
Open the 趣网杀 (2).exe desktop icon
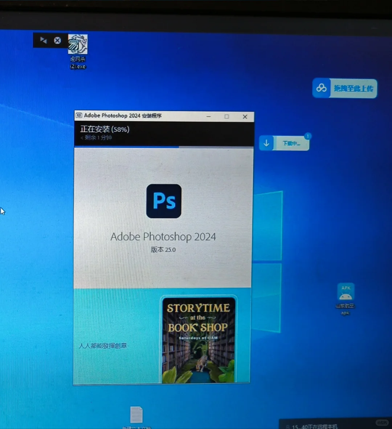point(78,52)
